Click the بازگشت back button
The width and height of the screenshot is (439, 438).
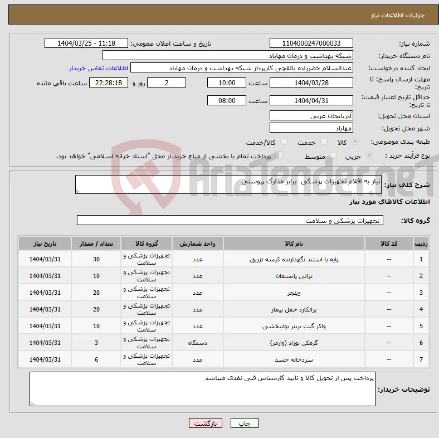pos(205,423)
